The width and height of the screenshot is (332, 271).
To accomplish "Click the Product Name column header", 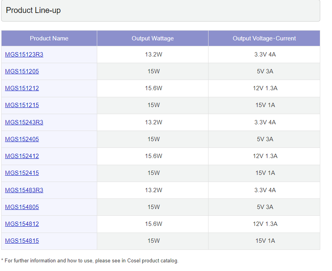I will click(49, 38).
